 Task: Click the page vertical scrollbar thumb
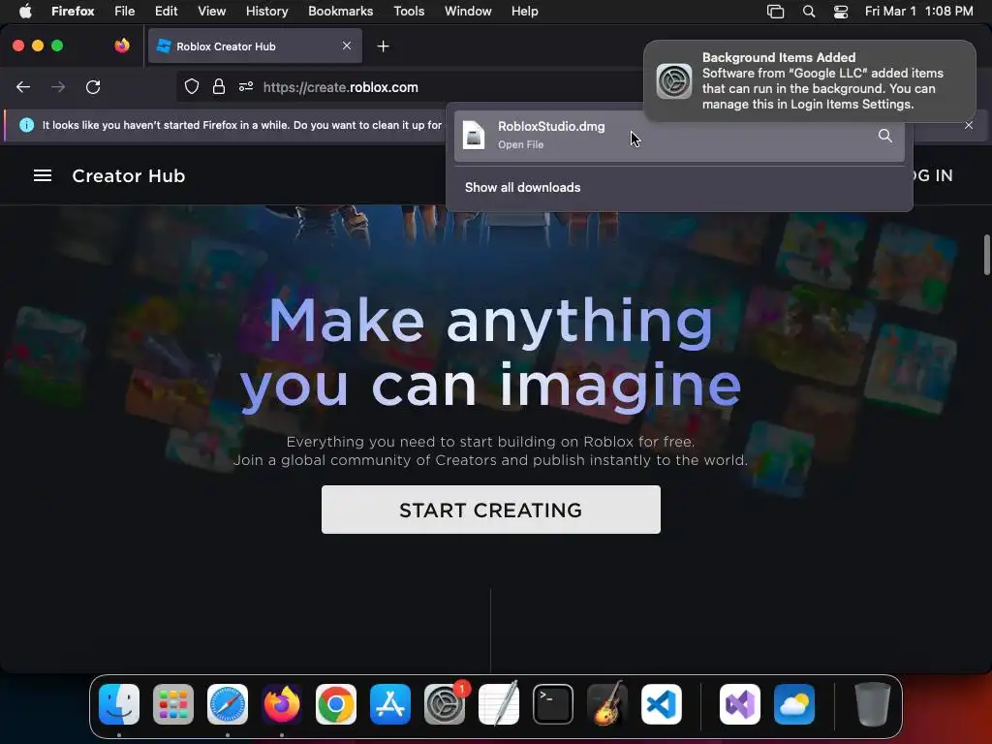pyautogui.click(x=987, y=255)
